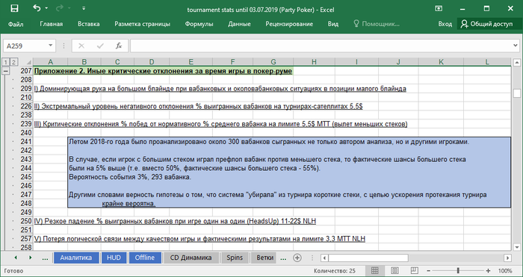Click the 'V) Потеря логической связи' row
This screenshot has height=277, width=523.
click(199, 239)
